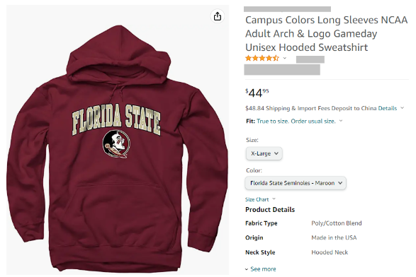This screenshot has width=416, height=277.
Task: Expand the shipping Details chevron
Action: (x=403, y=108)
